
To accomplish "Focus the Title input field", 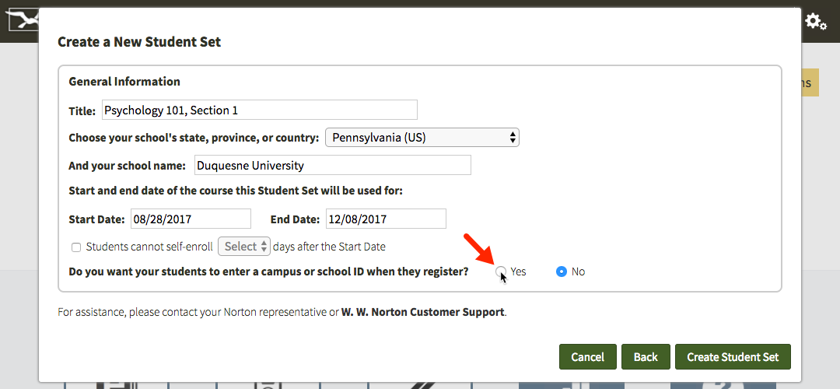I will click(x=259, y=110).
